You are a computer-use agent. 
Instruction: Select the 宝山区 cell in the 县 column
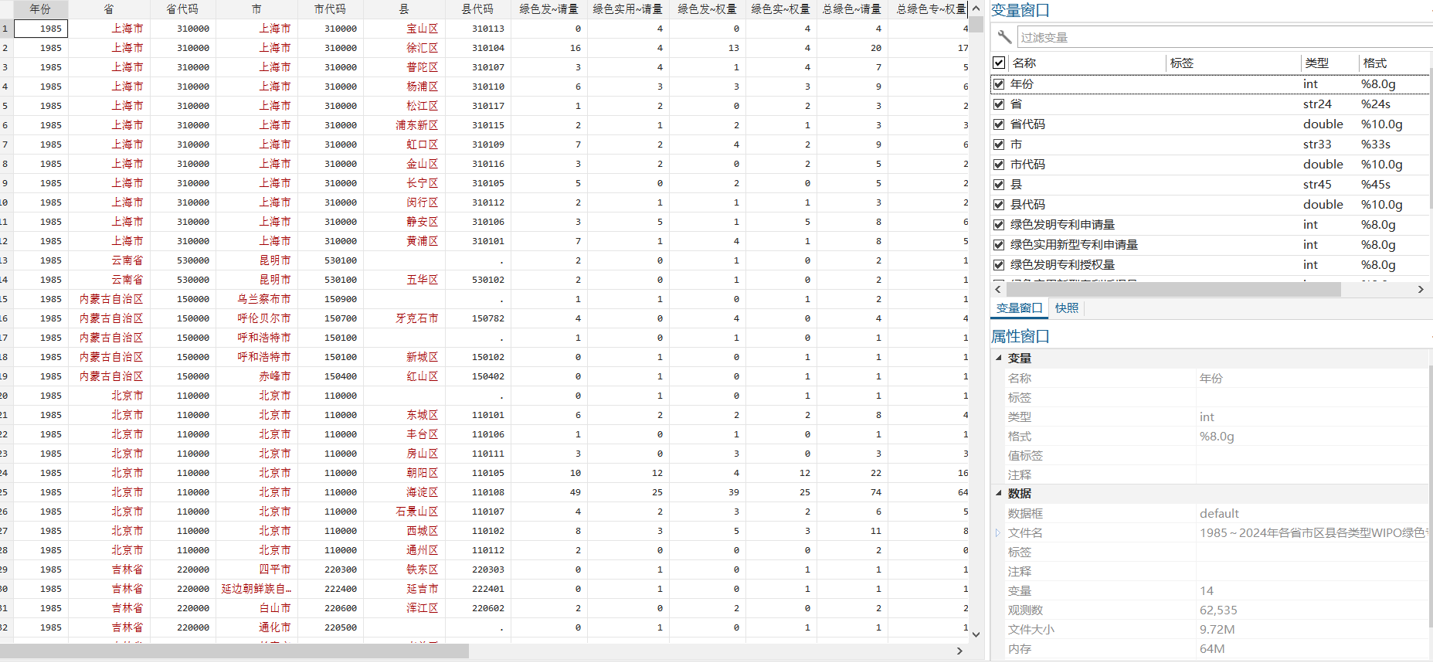click(x=405, y=29)
